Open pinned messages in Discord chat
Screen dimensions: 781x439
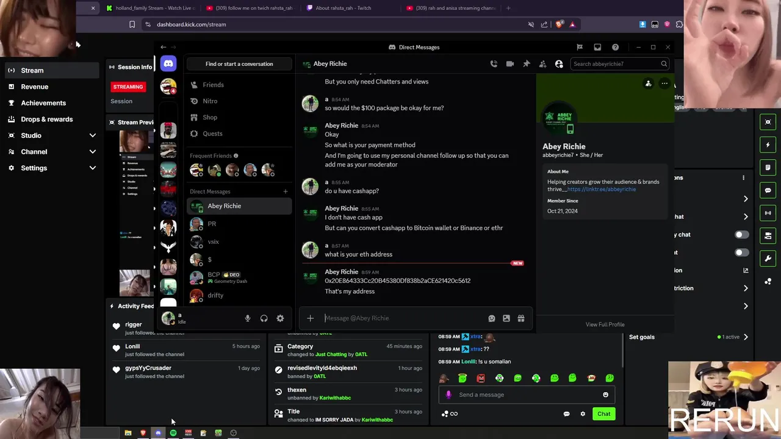coord(527,63)
